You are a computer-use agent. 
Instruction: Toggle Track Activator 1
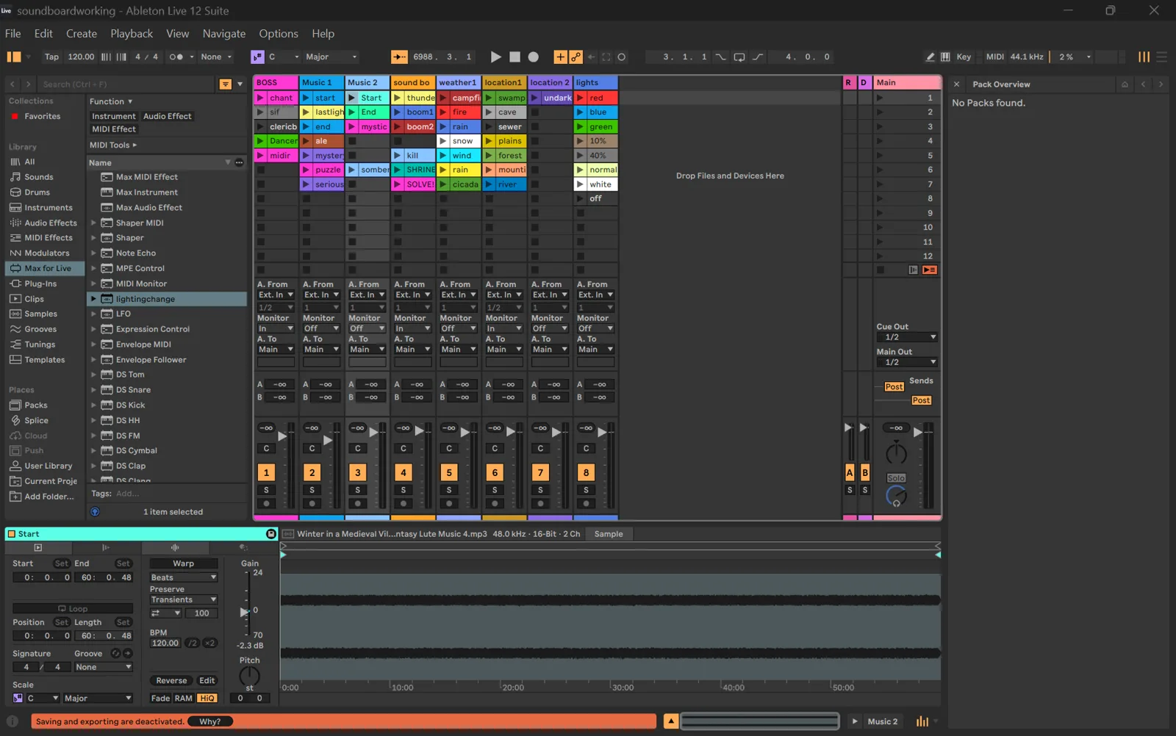click(x=266, y=472)
